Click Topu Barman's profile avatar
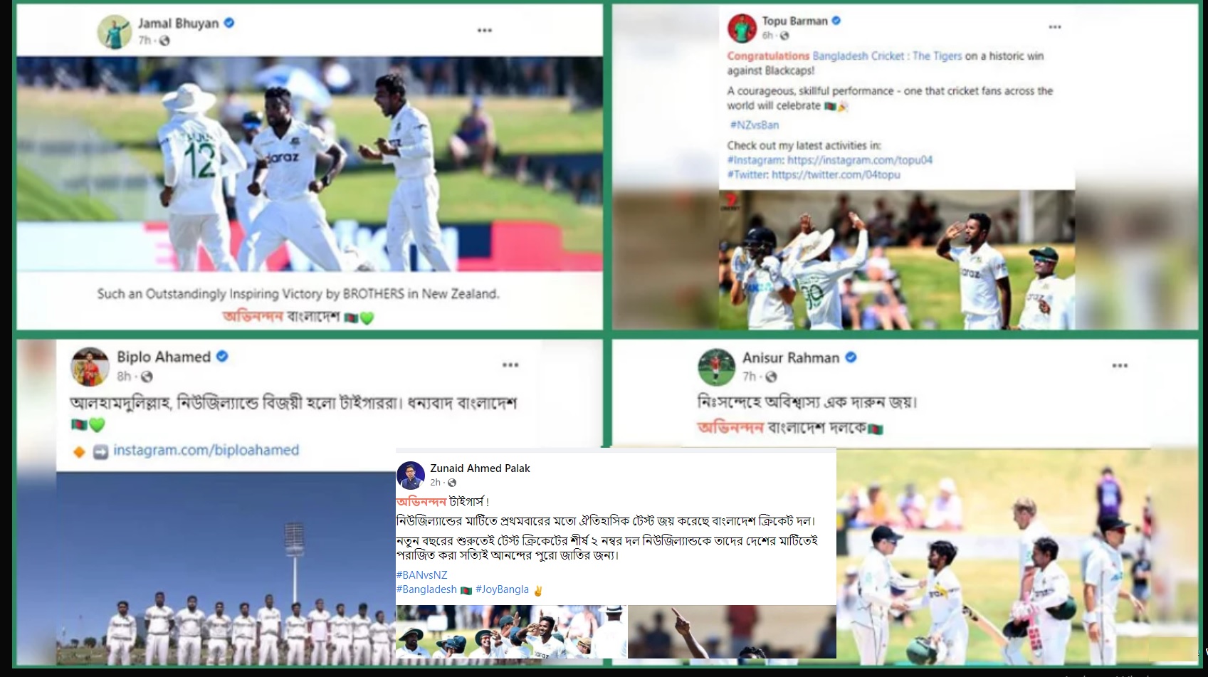Screen dimensions: 1208x677 pos(742,28)
